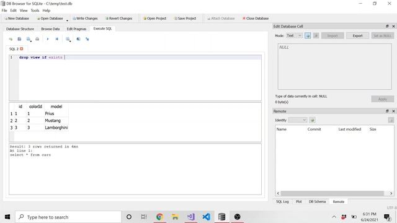This screenshot has height=223, width=397.
Task: Execute all SQL with the play icon
Action: (x=48, y=39)
